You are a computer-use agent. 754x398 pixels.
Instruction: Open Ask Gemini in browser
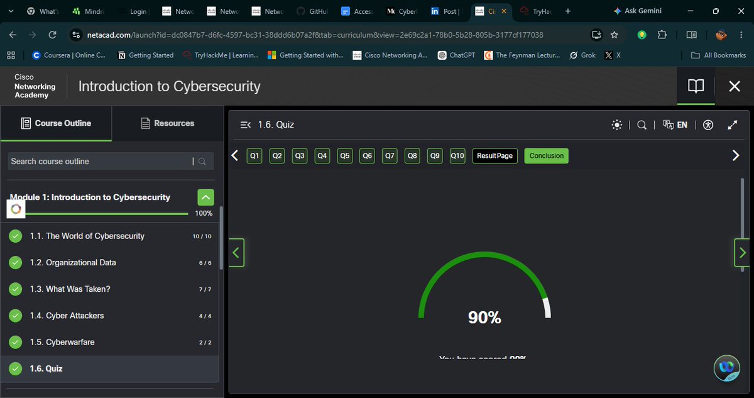click(637, 11)
